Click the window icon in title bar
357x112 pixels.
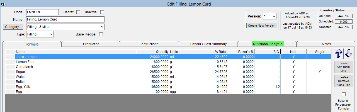click(2, 4)
